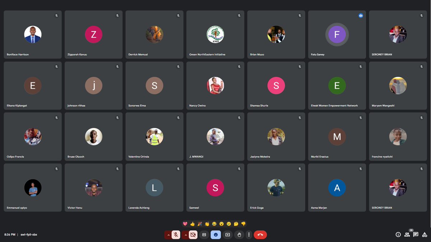
Task: Click muted mic icon on Nancy Owino tile
Action: (x=239, y=67)
